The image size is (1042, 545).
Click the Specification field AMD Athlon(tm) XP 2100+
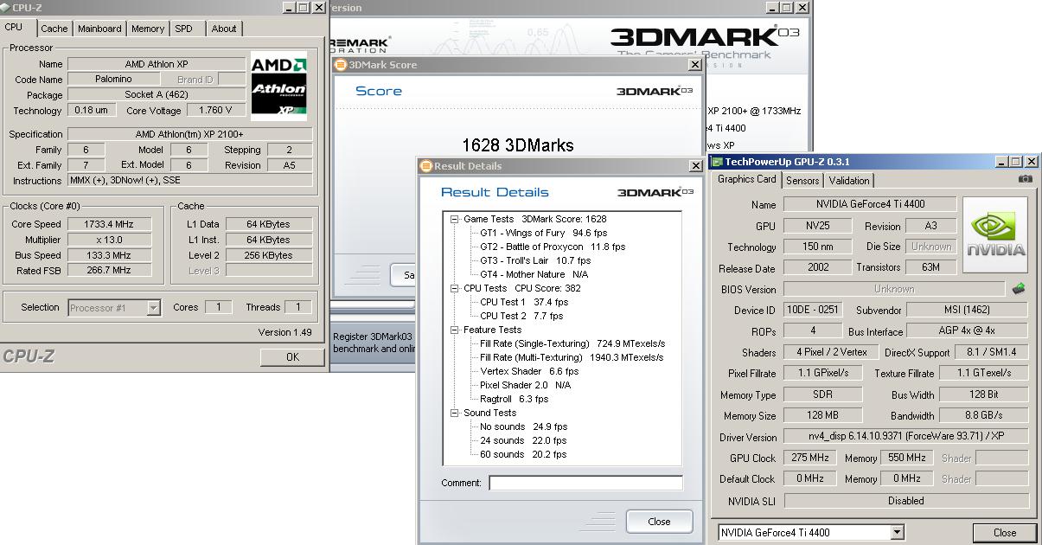click(190, 134)
